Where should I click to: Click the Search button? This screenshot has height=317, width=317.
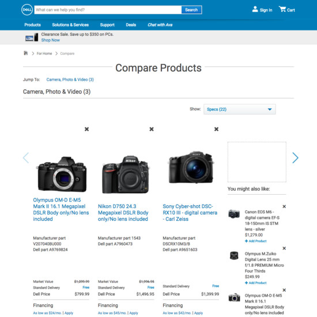click(191, 10)
